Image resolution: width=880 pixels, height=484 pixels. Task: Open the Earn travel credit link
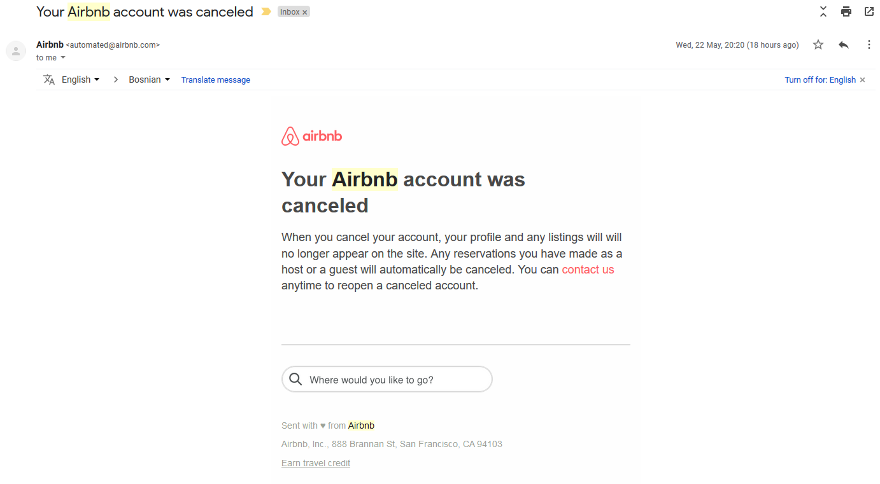(x=316, y=463)
